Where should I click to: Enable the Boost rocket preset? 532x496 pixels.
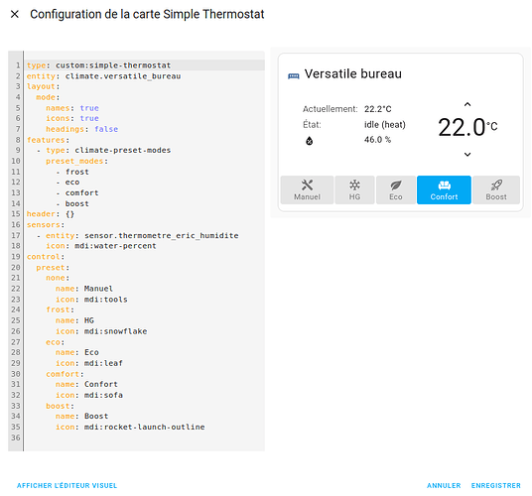coord(496,189)
